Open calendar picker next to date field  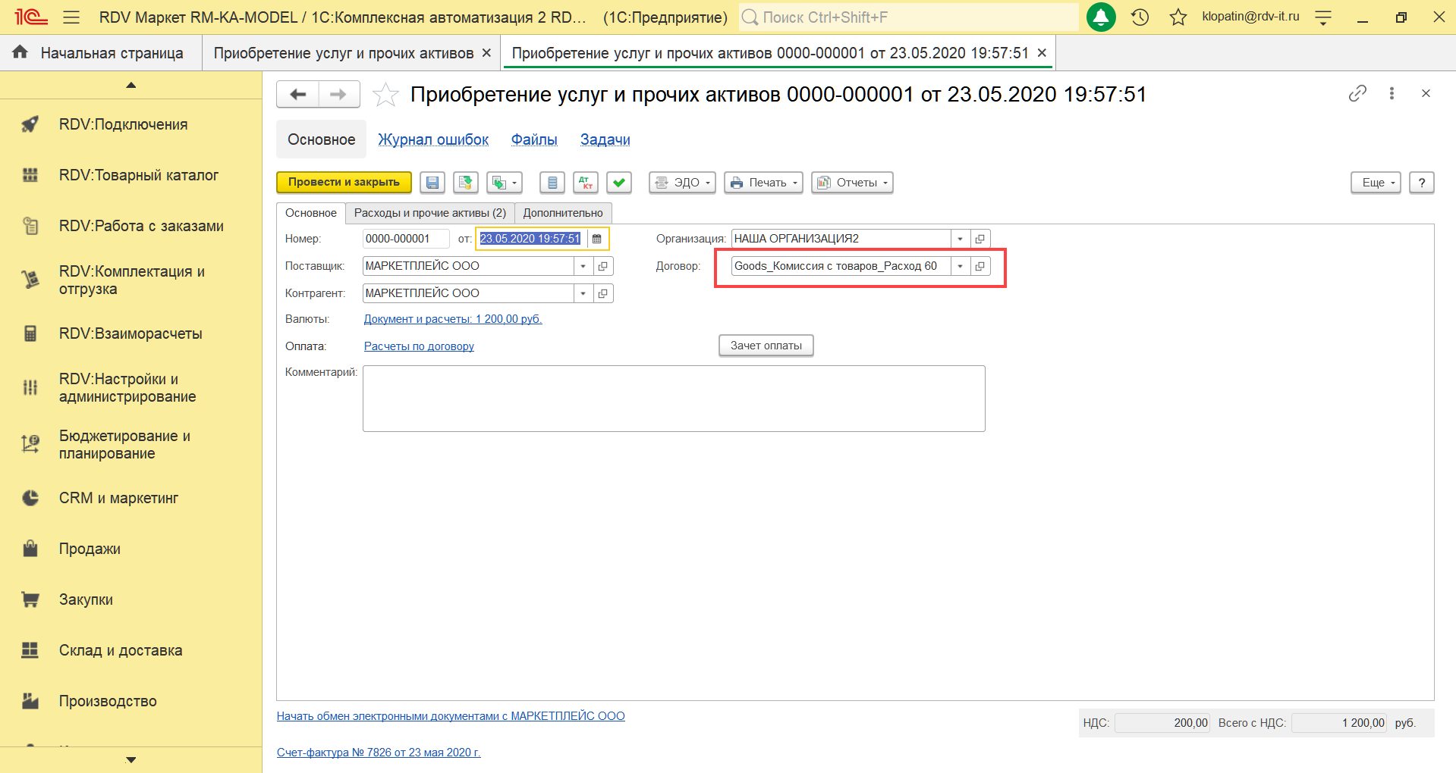coord(597,239)
